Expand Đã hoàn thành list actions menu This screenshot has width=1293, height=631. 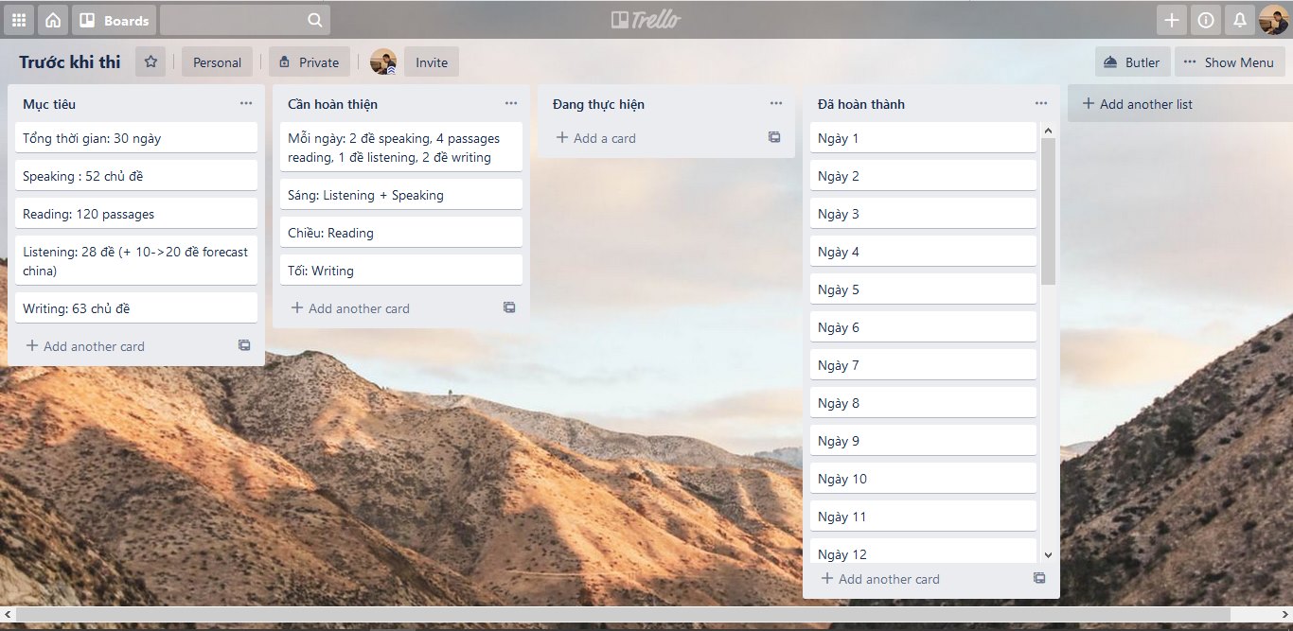[1041, 104]
